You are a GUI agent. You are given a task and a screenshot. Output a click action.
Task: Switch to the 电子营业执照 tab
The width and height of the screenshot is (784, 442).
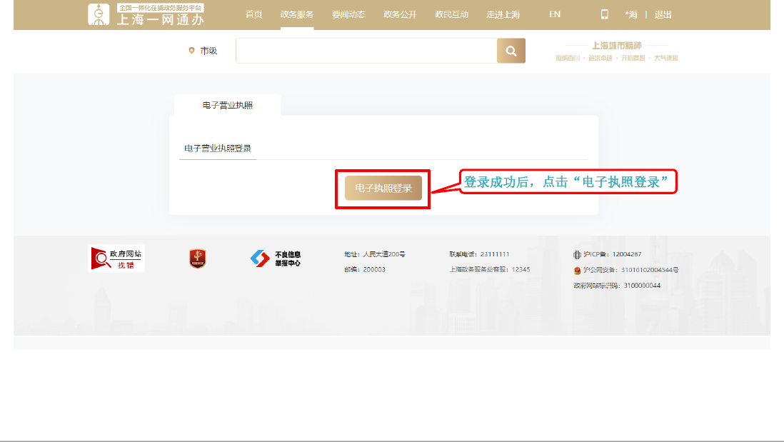tap(227, 105)
